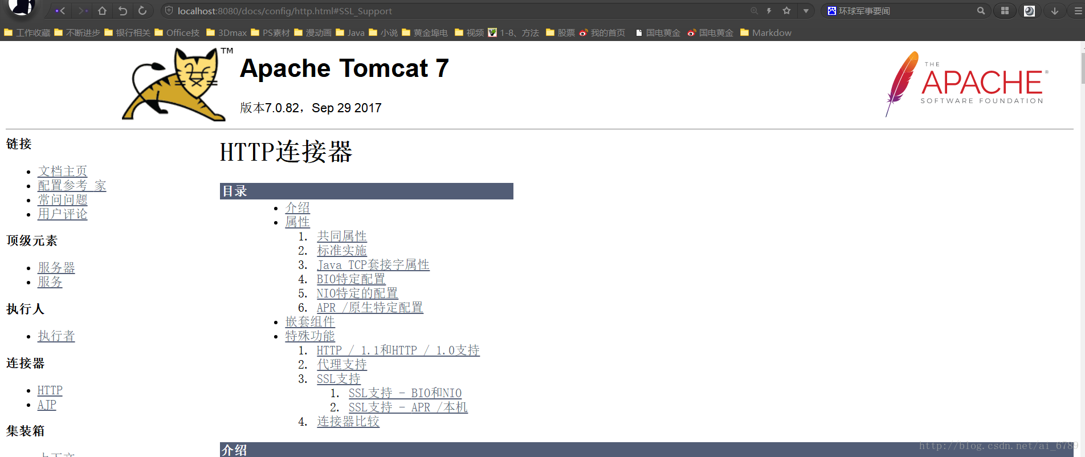Open the address bar dropdown arrow

pos(806,11)
